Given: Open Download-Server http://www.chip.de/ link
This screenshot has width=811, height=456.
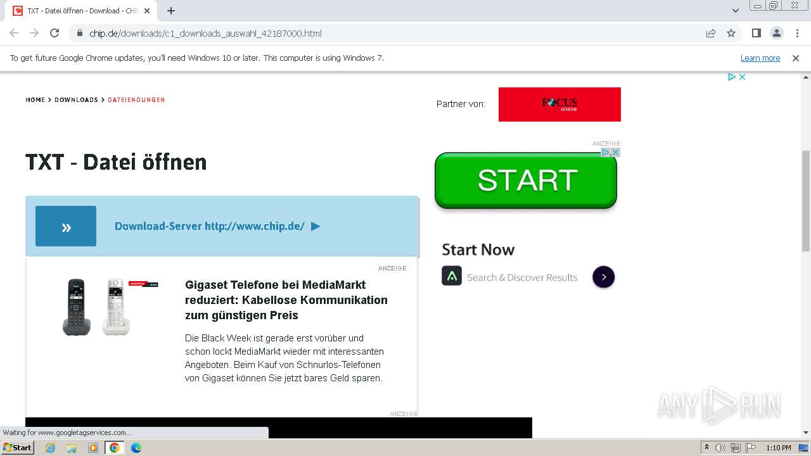Looking at the screenshot, I should 217,226.
